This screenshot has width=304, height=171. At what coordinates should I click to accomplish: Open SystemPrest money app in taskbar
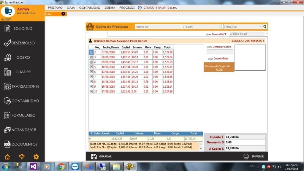(130, 167)
